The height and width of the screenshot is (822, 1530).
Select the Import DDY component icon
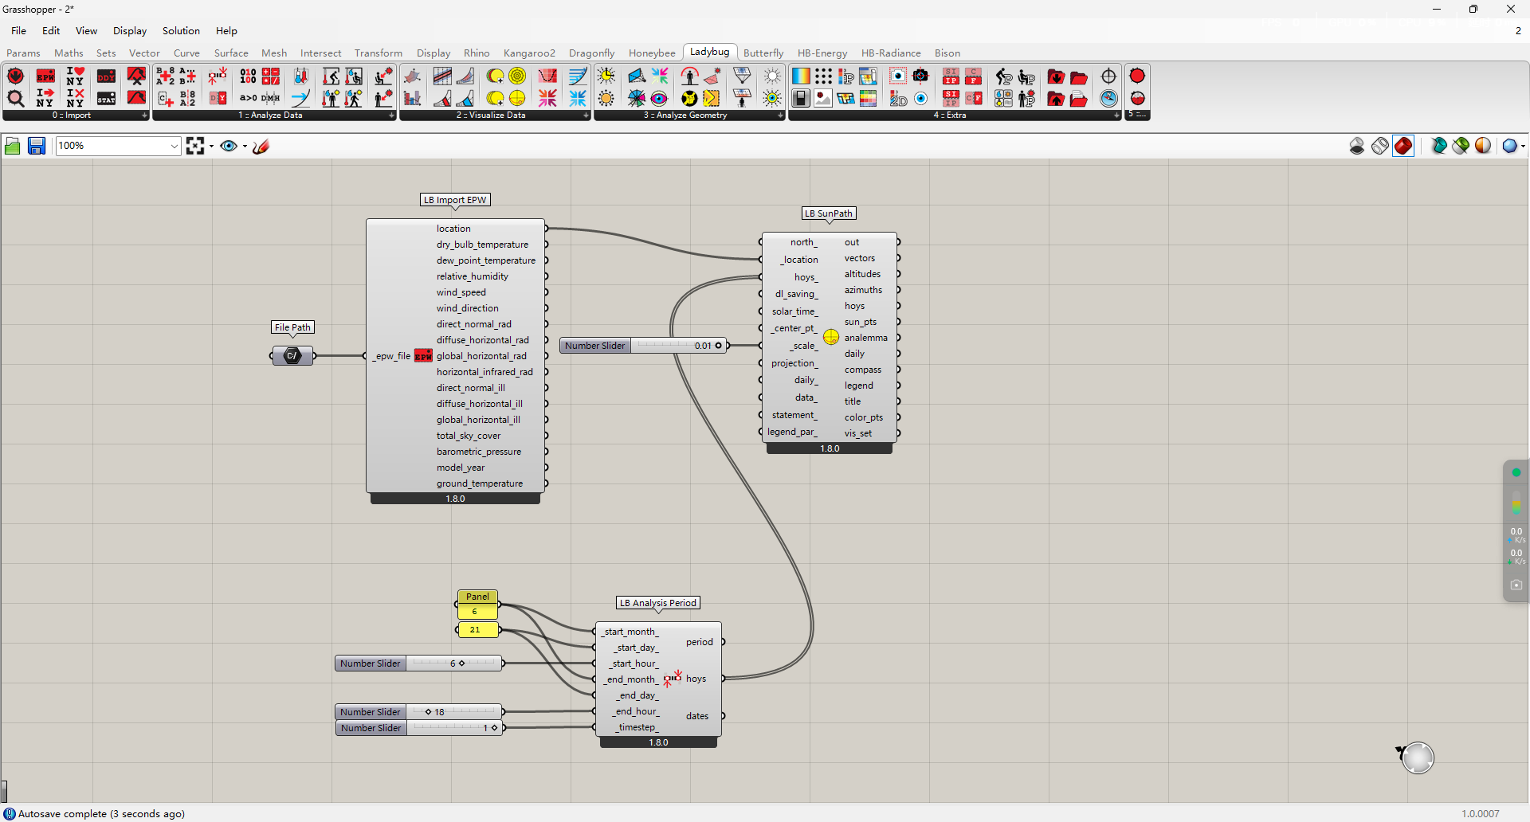pos(106,76)
